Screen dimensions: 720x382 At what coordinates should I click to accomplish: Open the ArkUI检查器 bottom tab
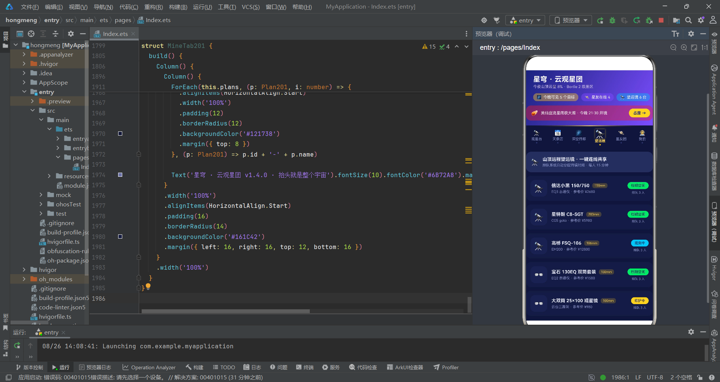[405, 367]
